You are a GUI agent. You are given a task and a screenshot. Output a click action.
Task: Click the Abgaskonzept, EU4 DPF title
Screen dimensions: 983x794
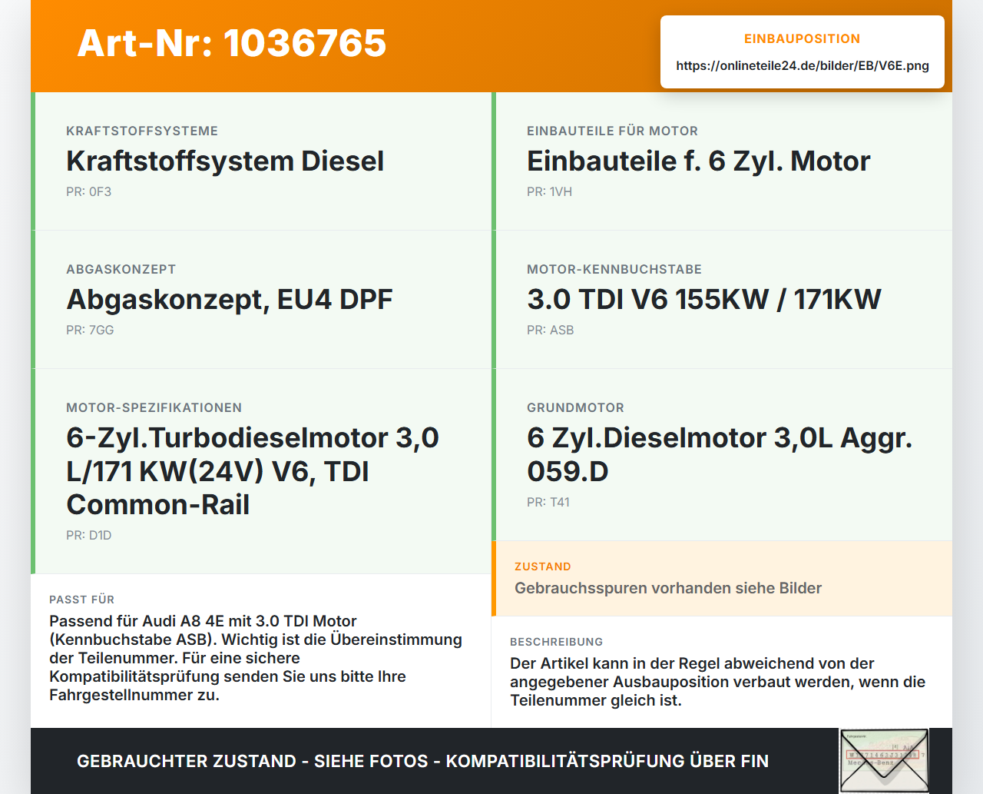pos(230,300)
